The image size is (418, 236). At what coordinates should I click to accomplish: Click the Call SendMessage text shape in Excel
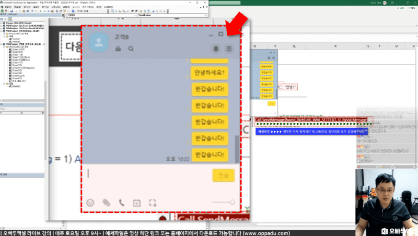point(311,120)
